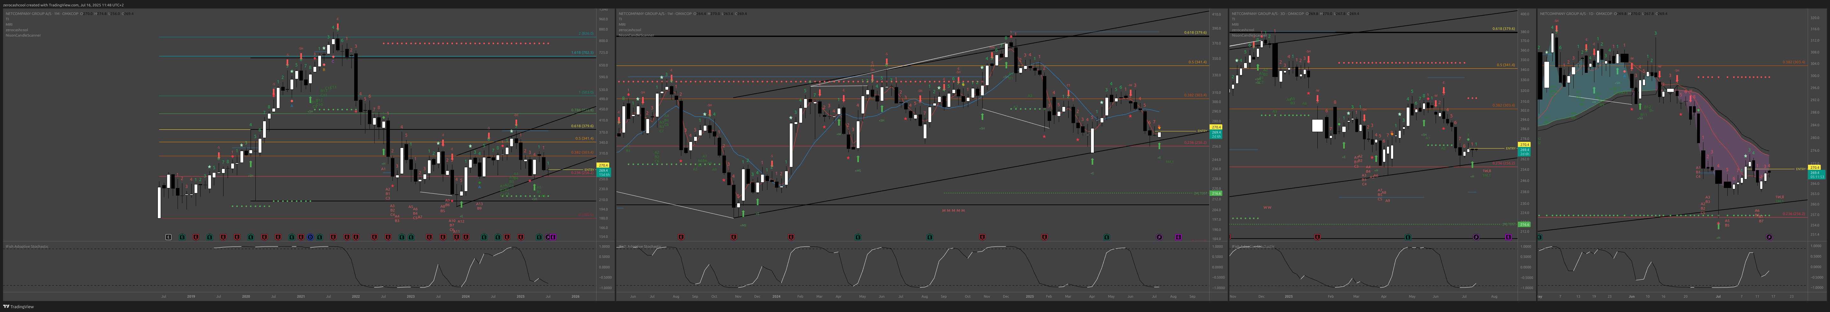Click the yellow 270.4 price label on monthly chart

click(603, 165)
